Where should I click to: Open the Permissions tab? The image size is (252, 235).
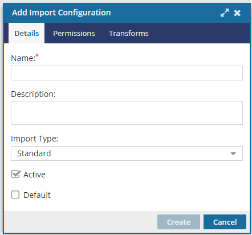(x=74, y=33)
